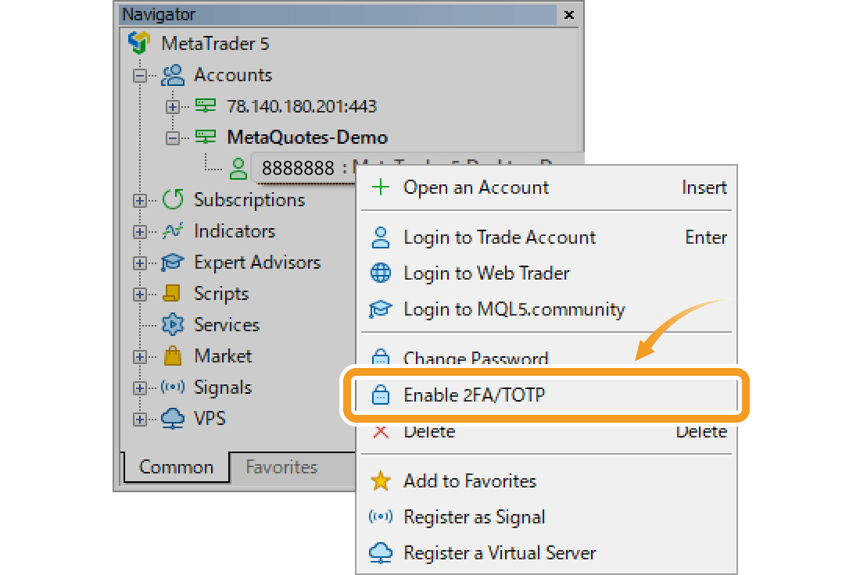The image size is (860, 575).
Task: Switch to the Common tab
Action: pyautogui.click(x=177, y=467)
